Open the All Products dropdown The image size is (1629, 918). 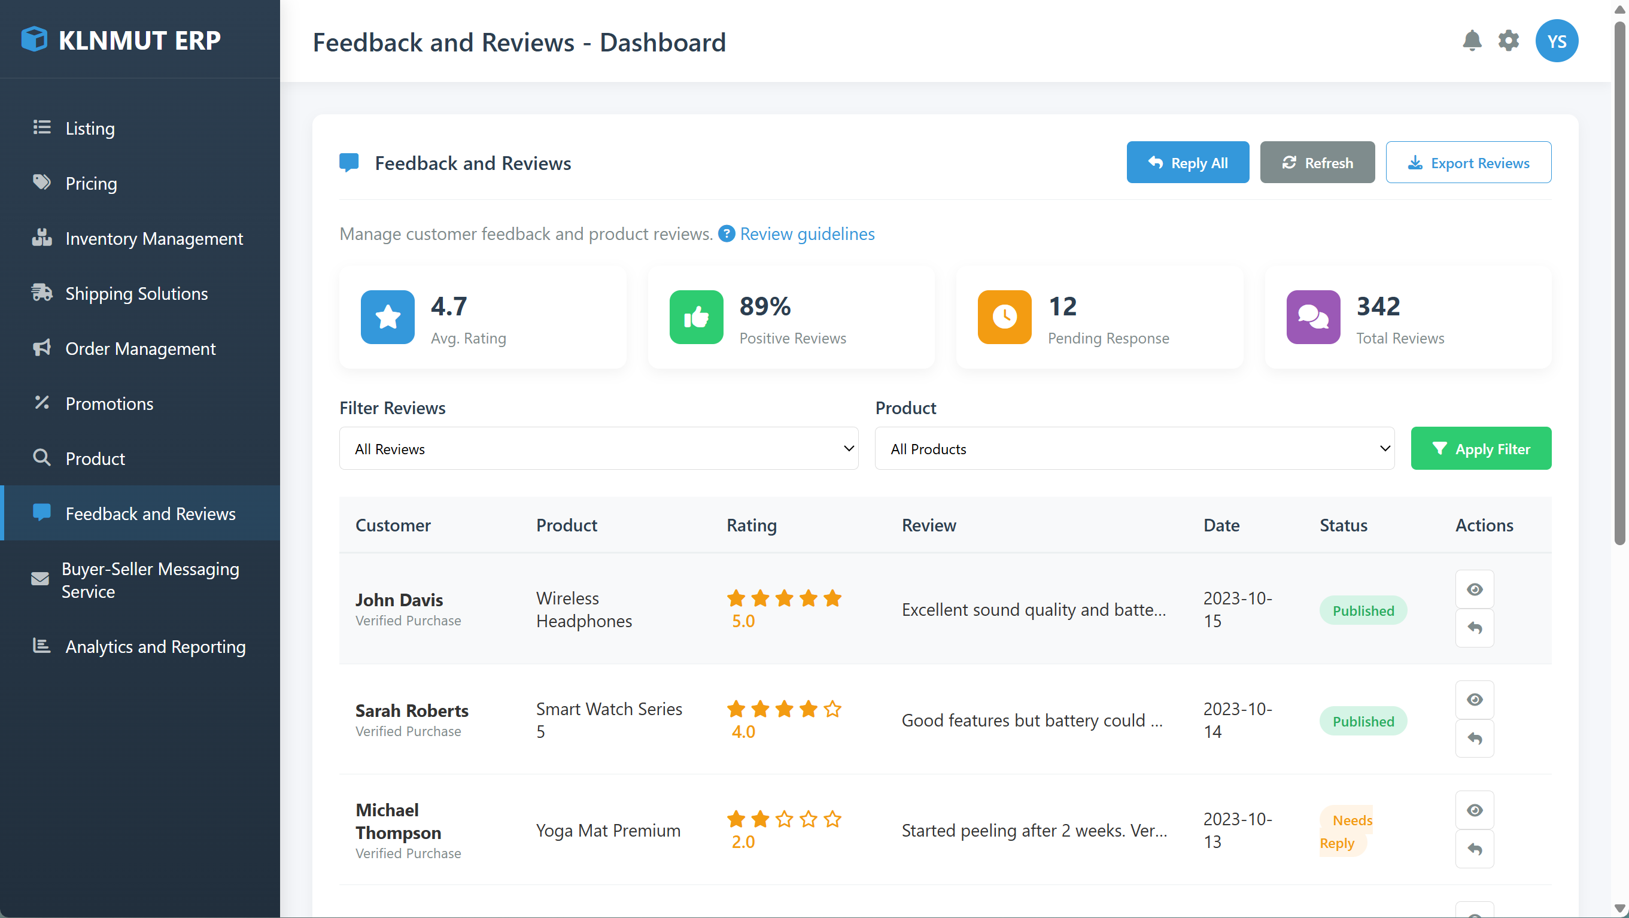point(1133,448)
